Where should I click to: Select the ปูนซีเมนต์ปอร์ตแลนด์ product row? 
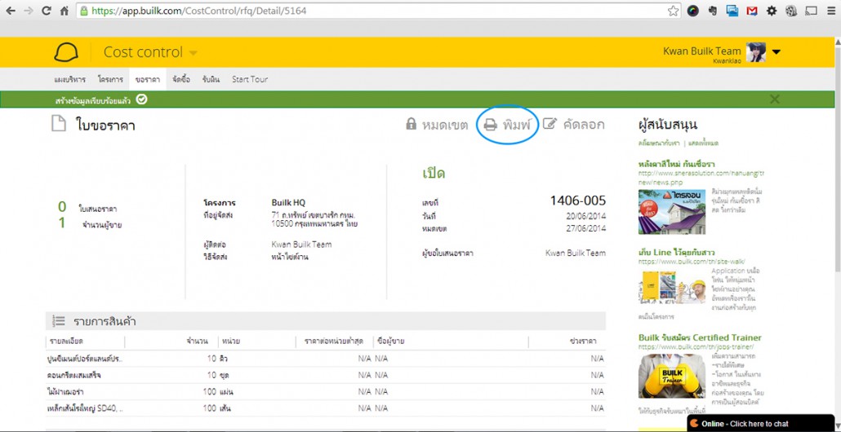(x=326, y=359)
